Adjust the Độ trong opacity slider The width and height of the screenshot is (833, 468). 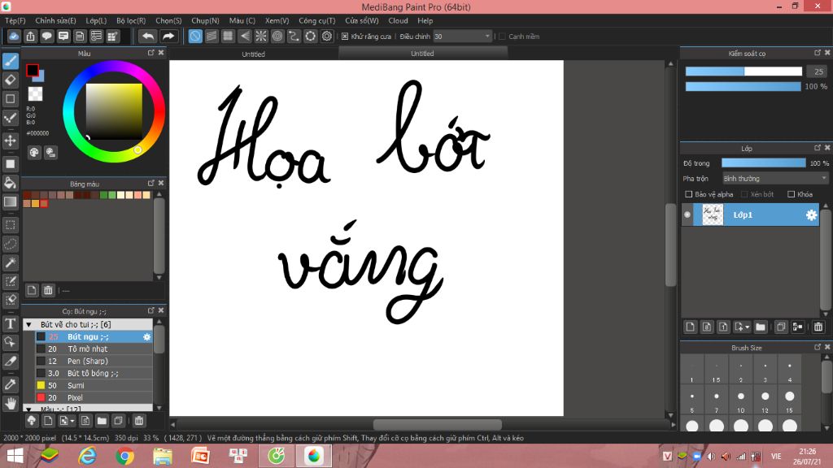pos(763,162)
